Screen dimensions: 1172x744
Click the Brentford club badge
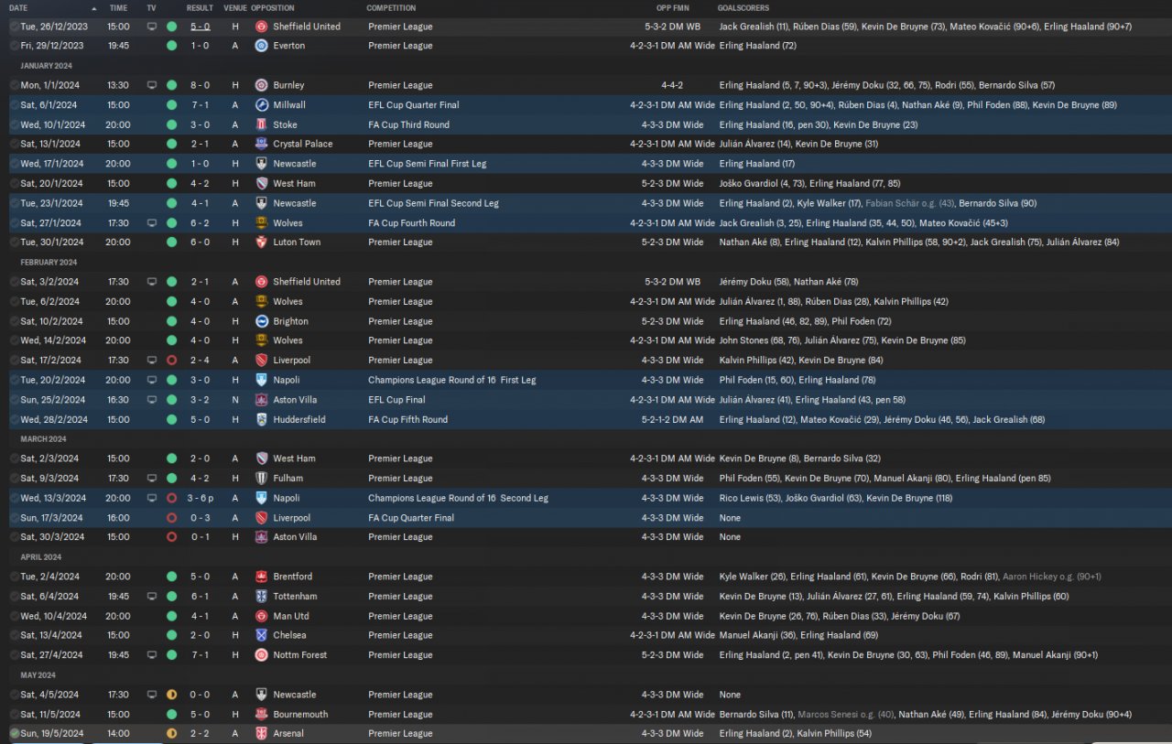262,577
